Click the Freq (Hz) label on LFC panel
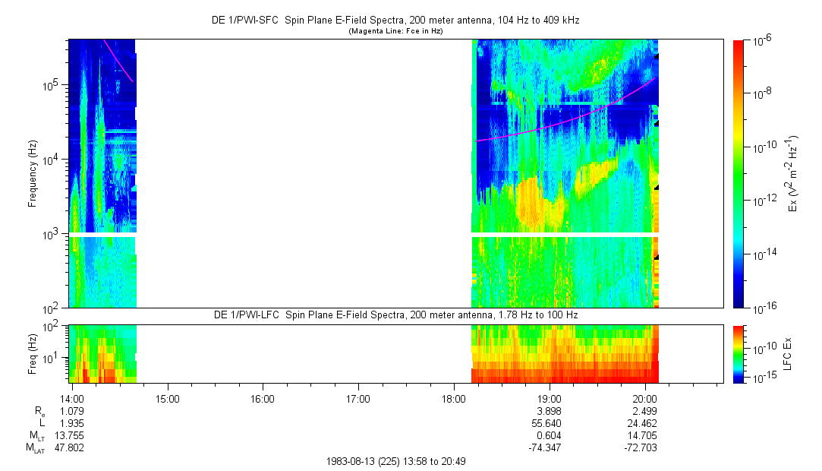The height and width of the screenshot is (471, 822). pos(33,353)
